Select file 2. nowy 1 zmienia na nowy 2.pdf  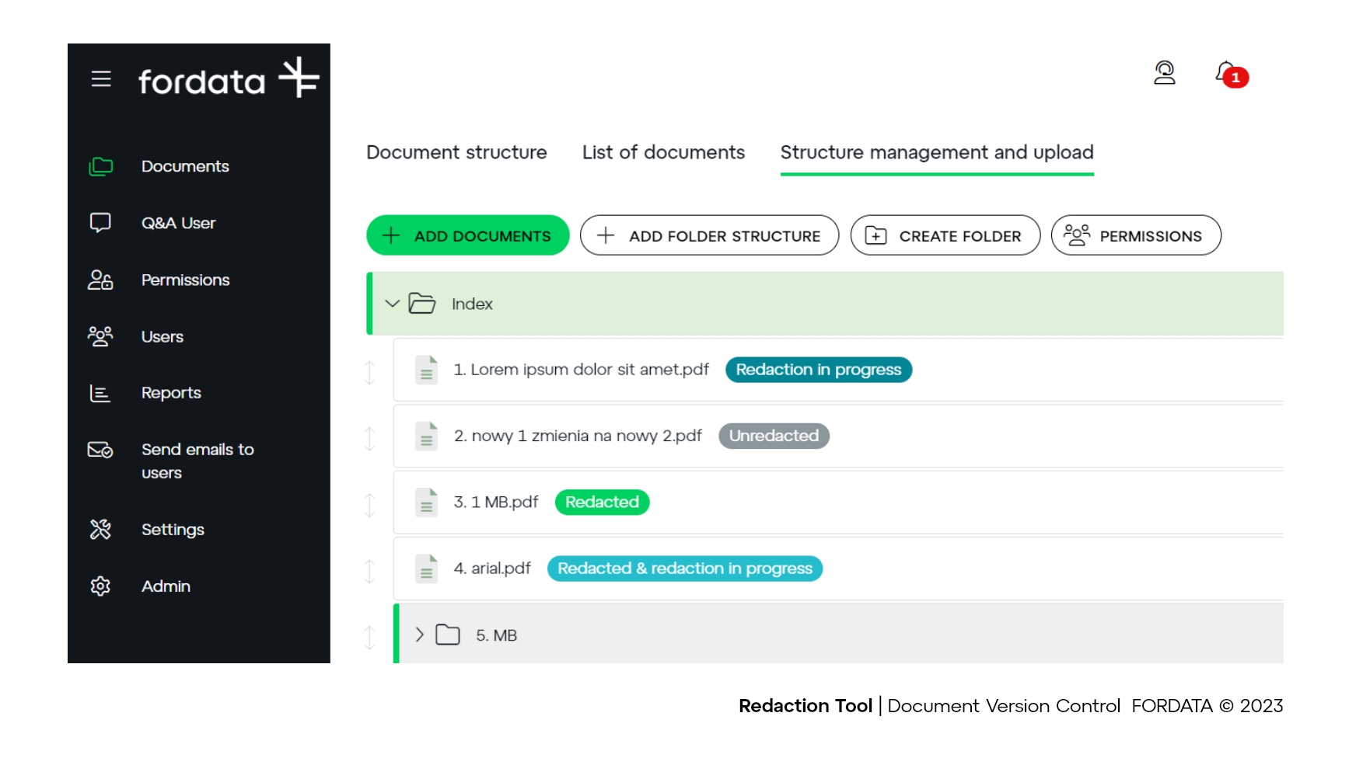pyautogui.click(x=578, y=436)
